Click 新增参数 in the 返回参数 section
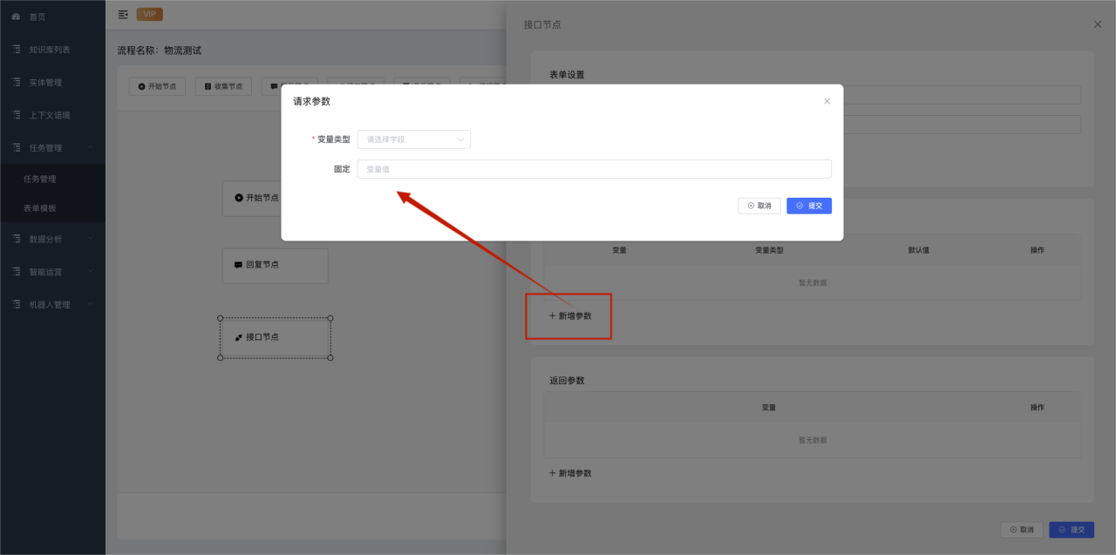The image size is (1116, 555). coord(570,473)
